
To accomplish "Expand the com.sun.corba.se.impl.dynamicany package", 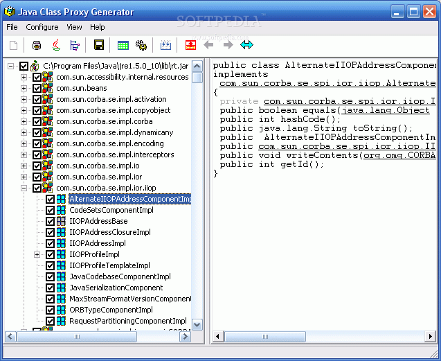I will tap(24, 132).
